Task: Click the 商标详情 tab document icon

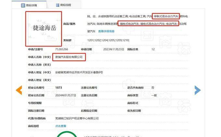Action: pos(23,5)
